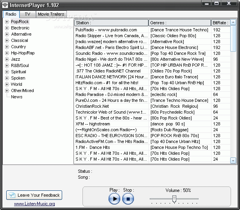The image size is (240, 210).
Task: Expand the R&B/Soul category
Action: pos(7,65)
